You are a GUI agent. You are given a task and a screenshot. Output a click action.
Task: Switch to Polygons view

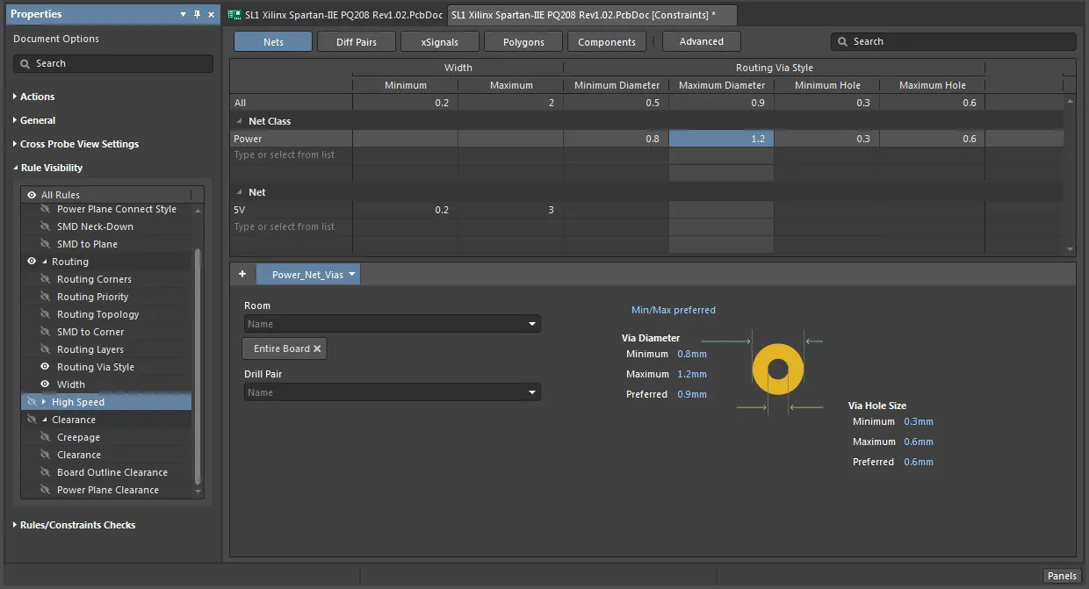[523, 41]
